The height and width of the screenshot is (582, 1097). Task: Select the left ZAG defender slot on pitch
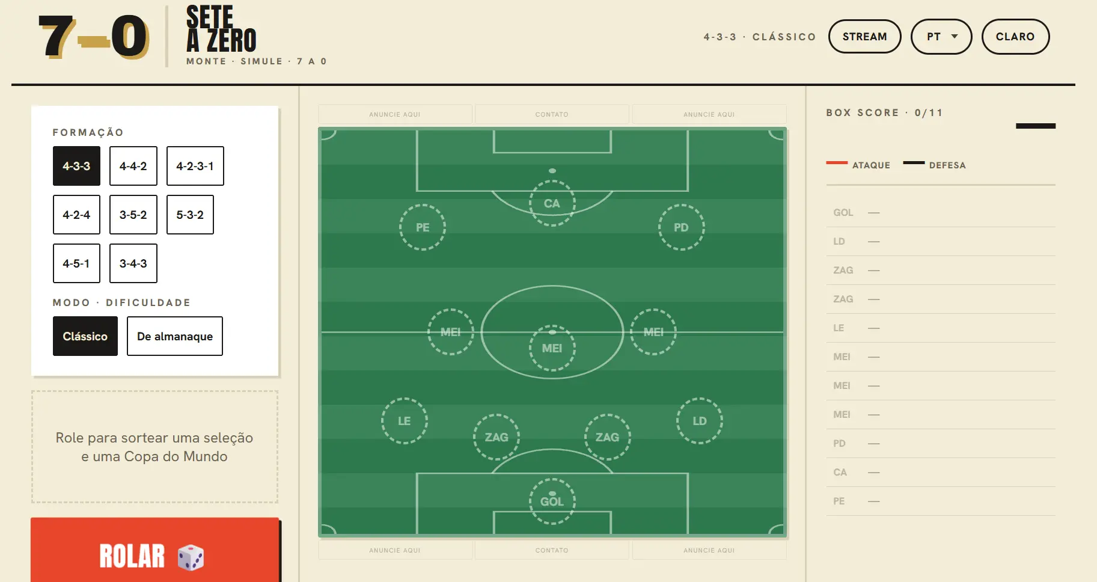pyautogui.click(x=497, y=437)
